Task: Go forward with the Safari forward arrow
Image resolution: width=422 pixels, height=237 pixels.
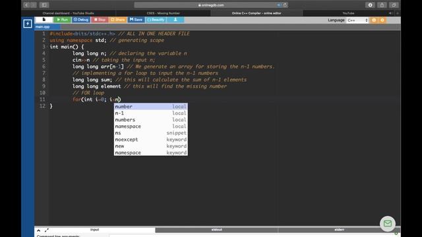Action: tap(34, 5)
